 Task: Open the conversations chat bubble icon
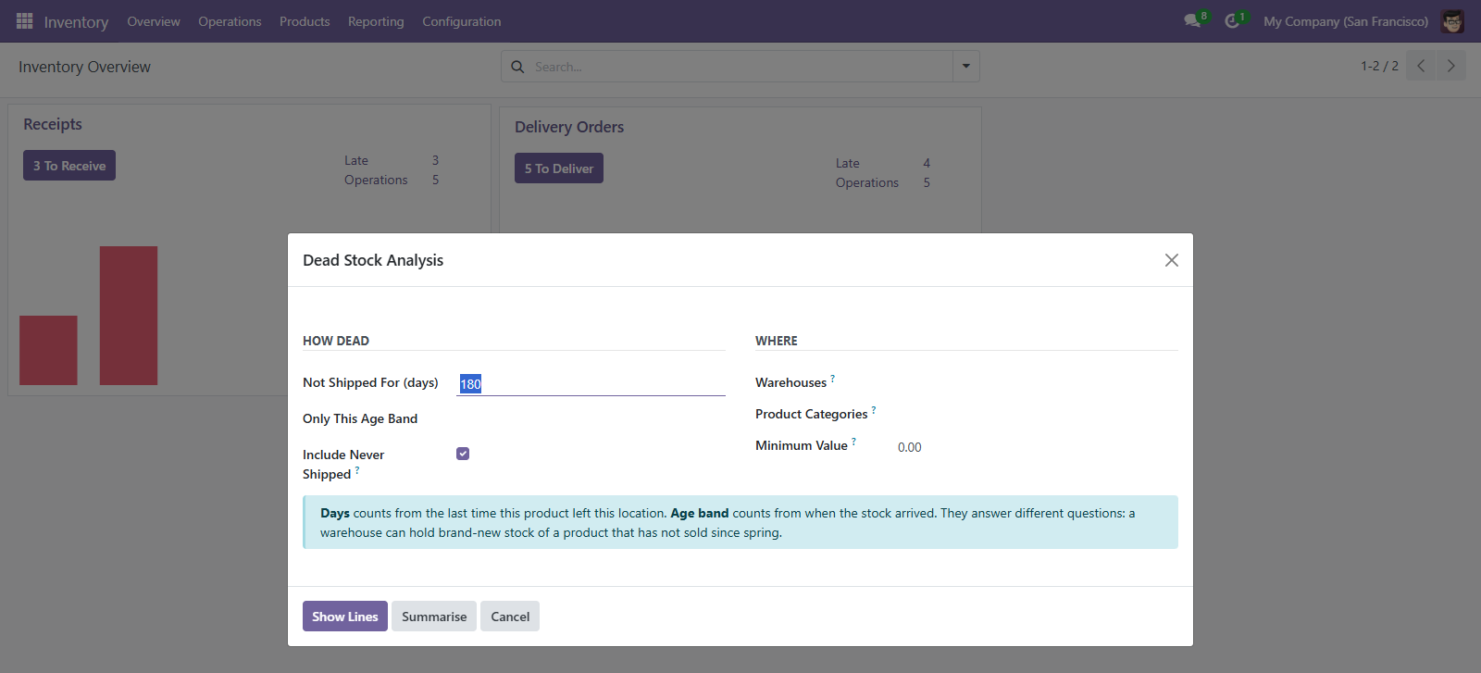(1192, 20)
